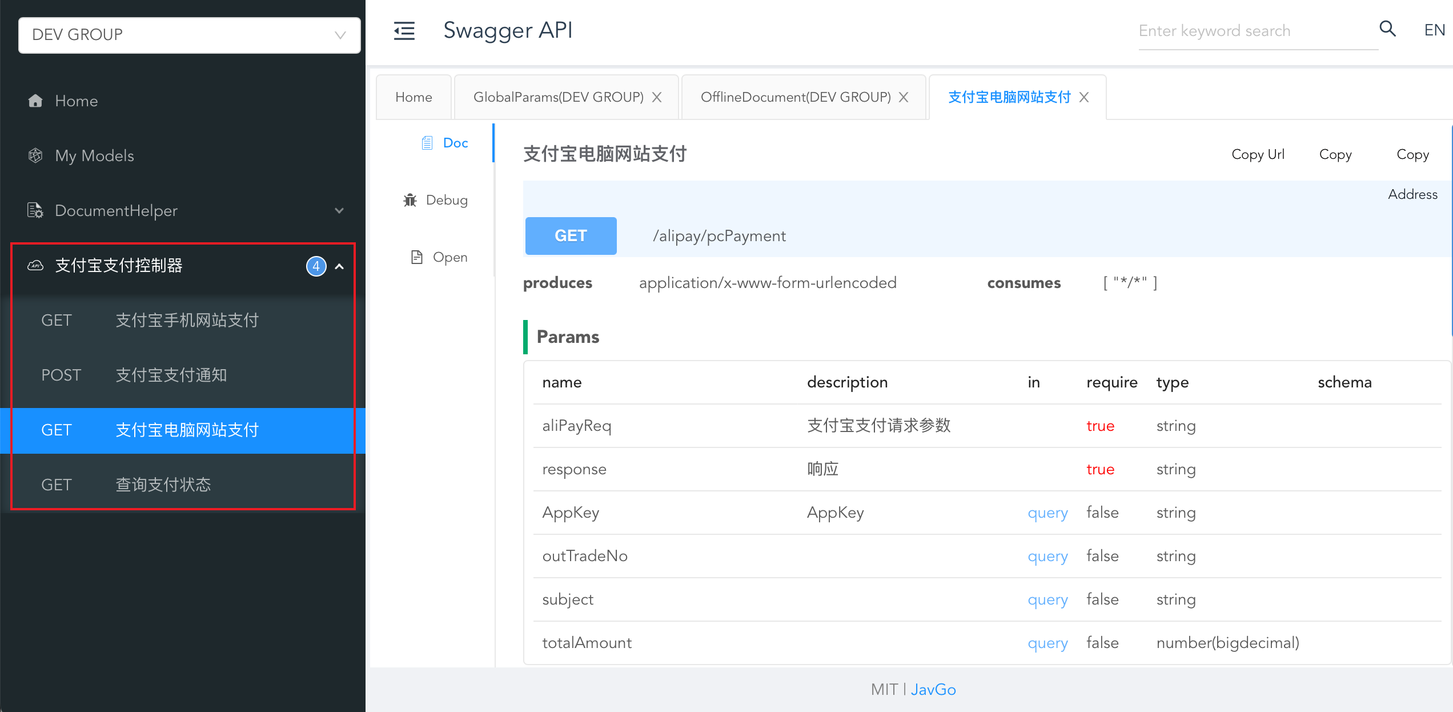Collapse the sidebar with the hamburger icon
The height and width of the screenshot is (712, 1453).
404,31
